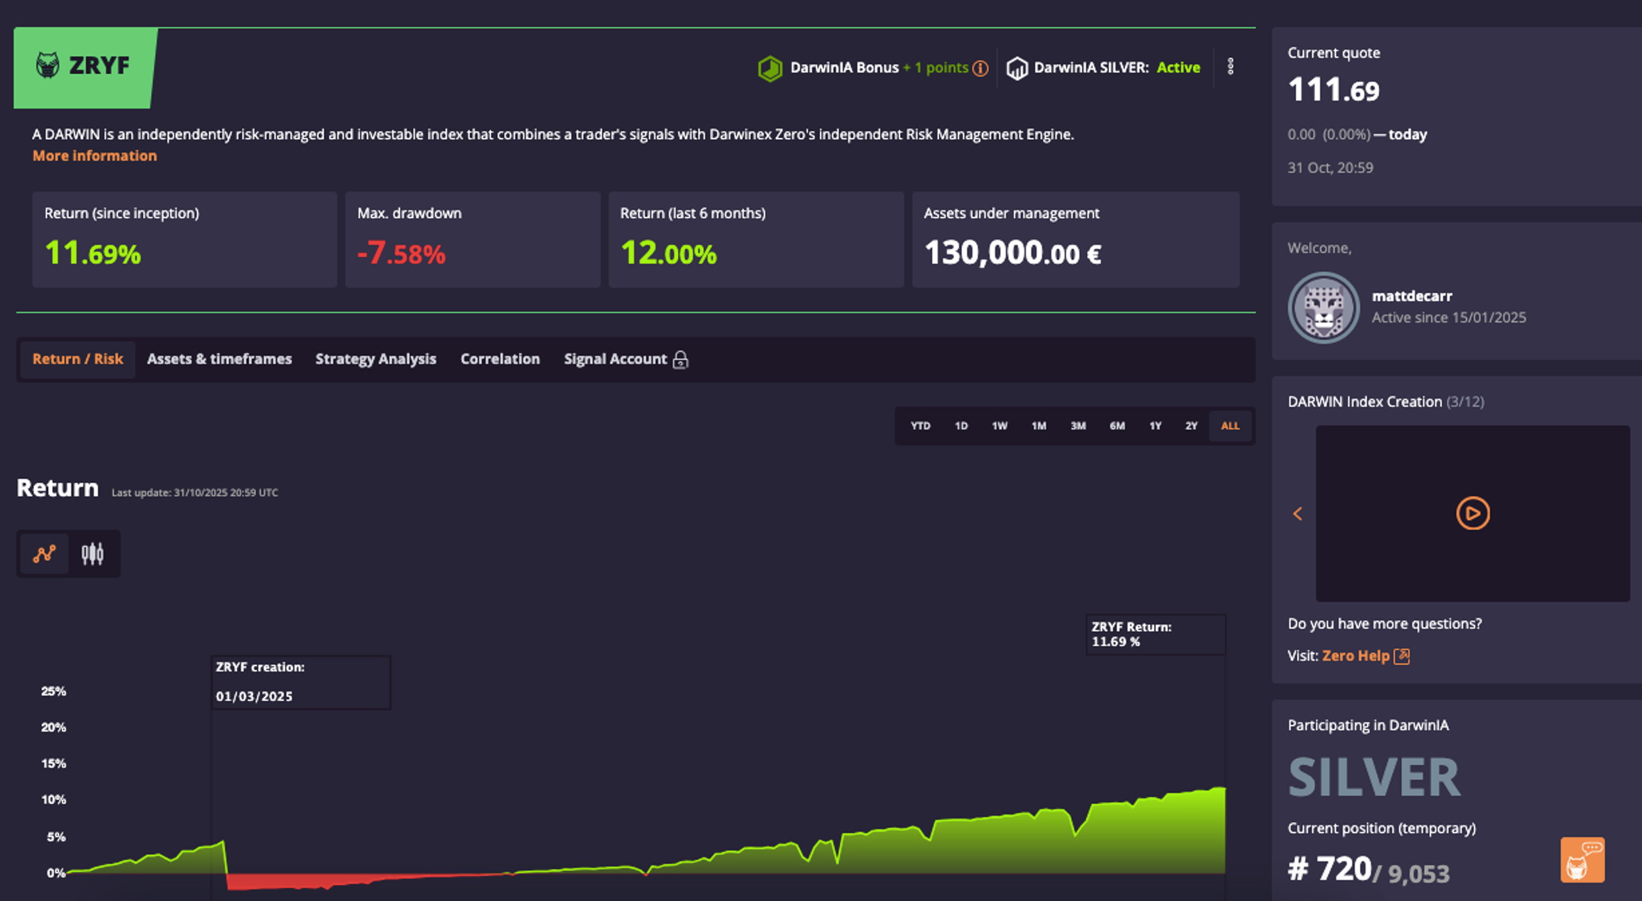Click the Zero Help external link icon

1402,656
